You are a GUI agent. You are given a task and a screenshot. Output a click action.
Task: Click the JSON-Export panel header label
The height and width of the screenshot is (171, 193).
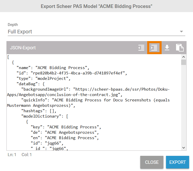point(23,48)
